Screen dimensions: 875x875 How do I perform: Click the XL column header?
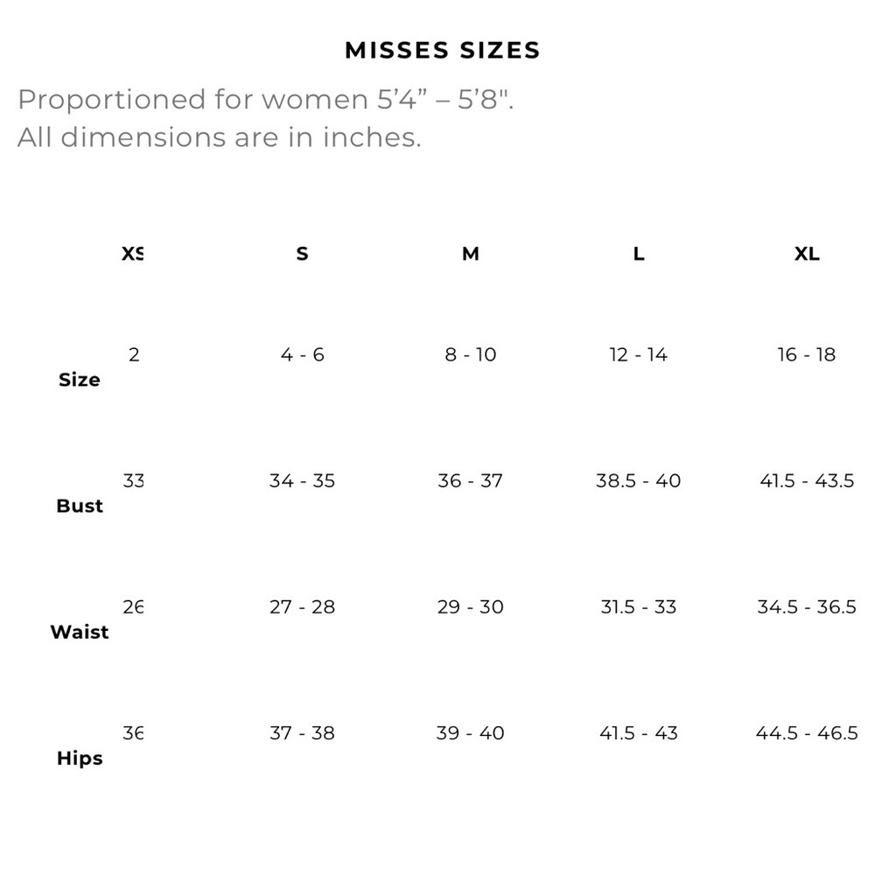(807, 255)
